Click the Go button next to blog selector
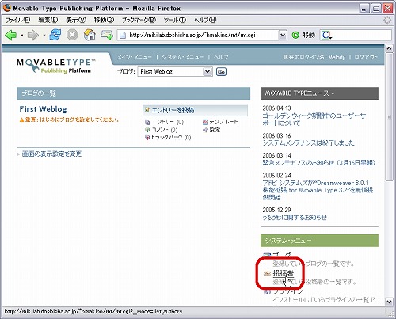The height and width of the screenshot is (319, 396). coord(221,71)
